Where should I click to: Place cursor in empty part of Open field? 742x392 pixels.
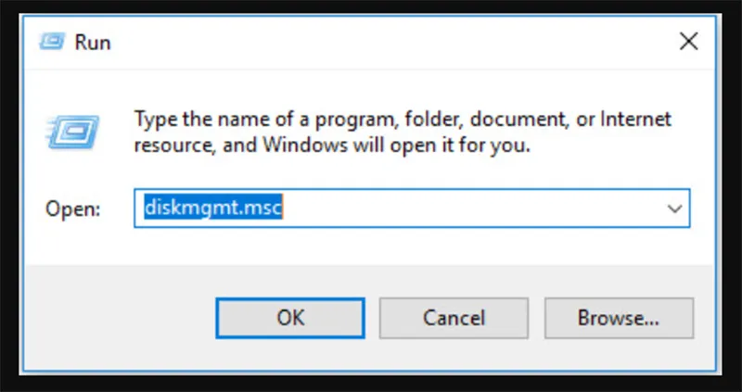(471, 209)
